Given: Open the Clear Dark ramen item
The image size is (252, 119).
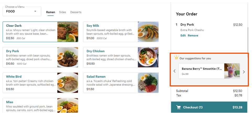Looking at the screenshot, I should (30, 32).
